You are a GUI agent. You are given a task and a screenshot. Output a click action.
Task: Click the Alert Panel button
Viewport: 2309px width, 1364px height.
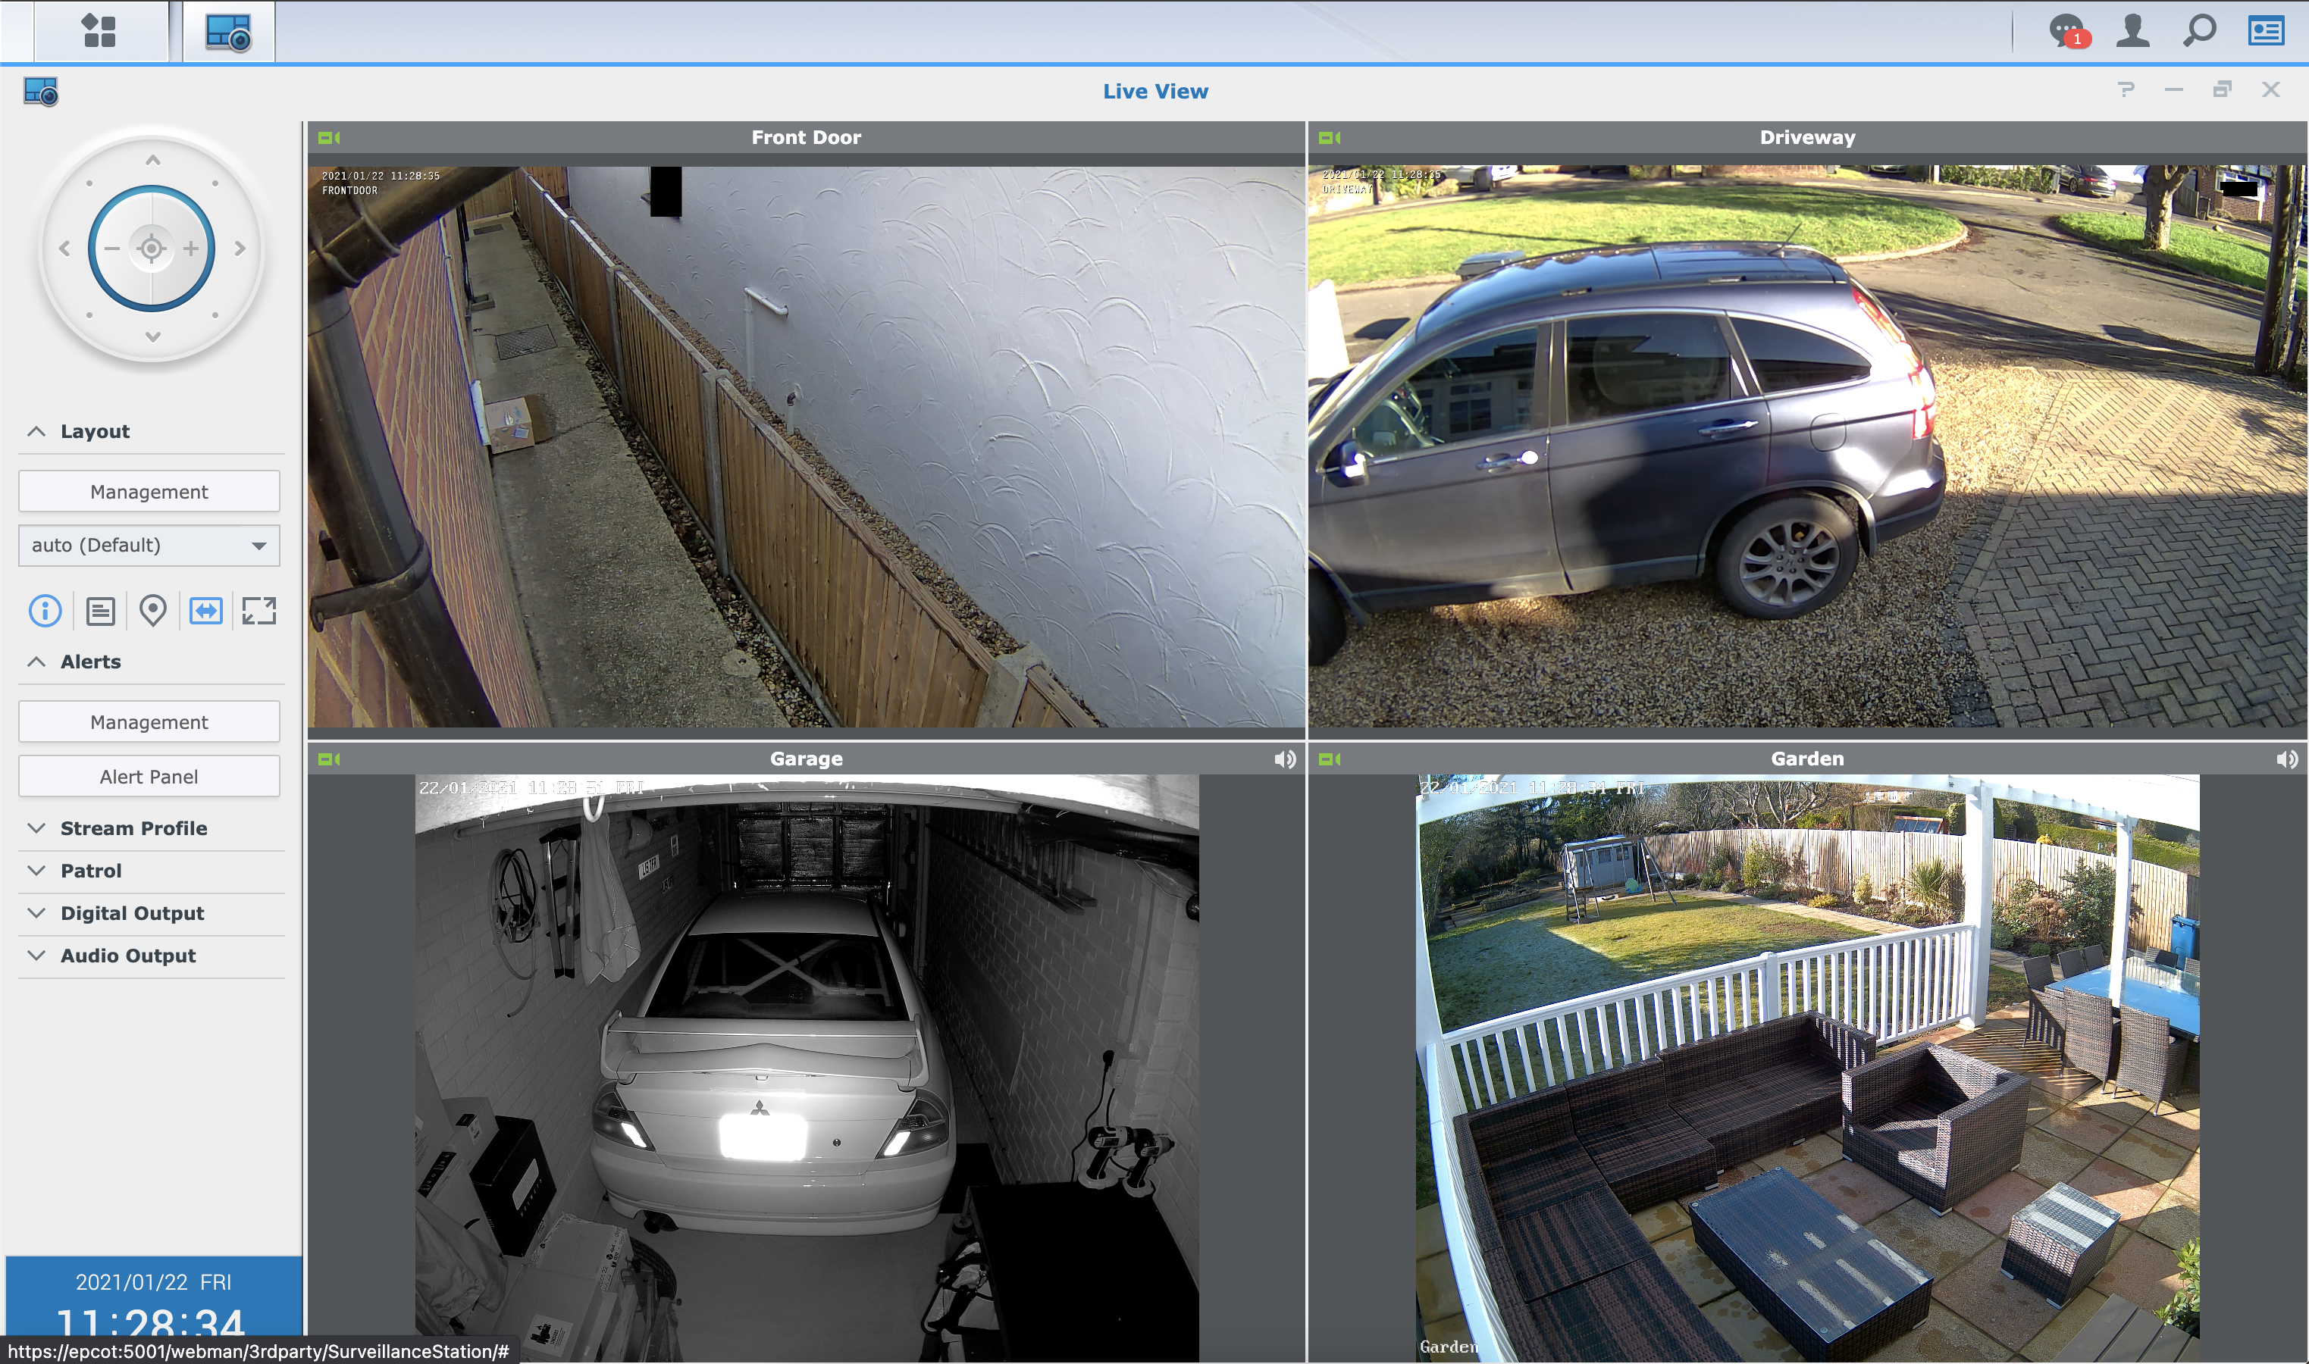(149, 777)
